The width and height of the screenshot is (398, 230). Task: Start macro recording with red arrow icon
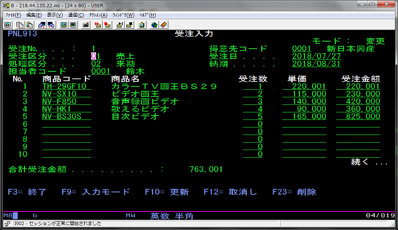98,25
